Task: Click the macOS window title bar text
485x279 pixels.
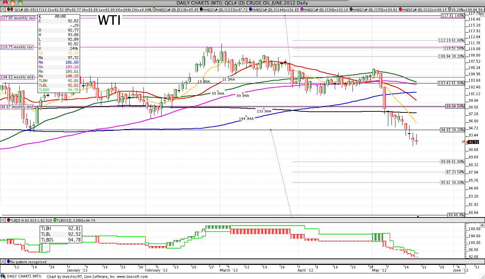Action: click(x=242, y=3)
